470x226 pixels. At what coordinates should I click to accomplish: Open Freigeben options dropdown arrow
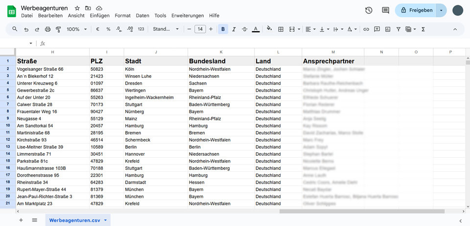coord(441,10)
